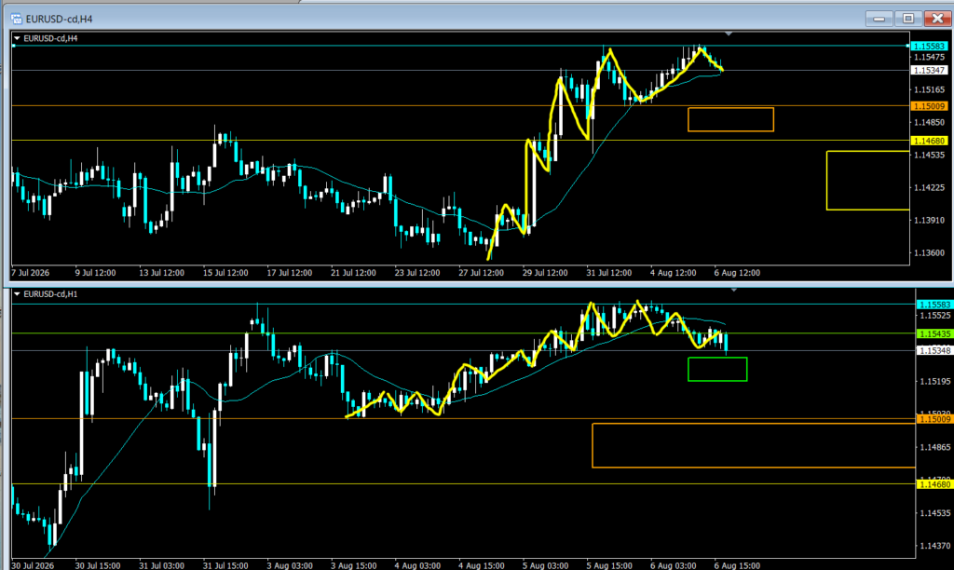Screen dimensions: 954x570
Task: Click the 1.14865 value on the H1 price scale
Action: (935, 447)
